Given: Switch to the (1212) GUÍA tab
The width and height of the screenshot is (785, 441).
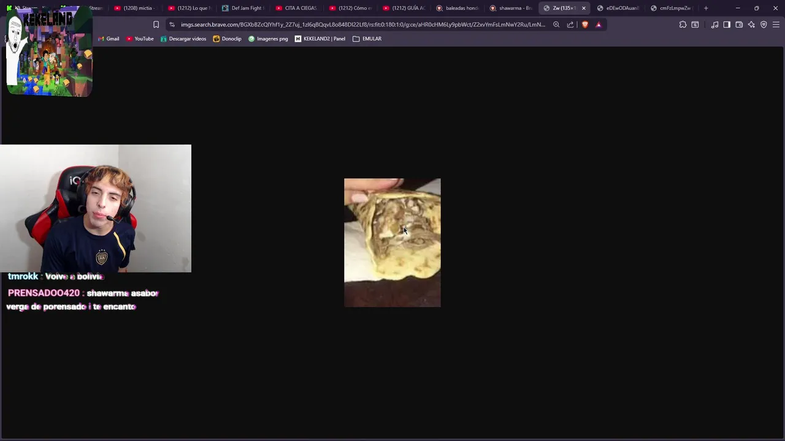Looking at the screenshot, I should click(404, 8).
